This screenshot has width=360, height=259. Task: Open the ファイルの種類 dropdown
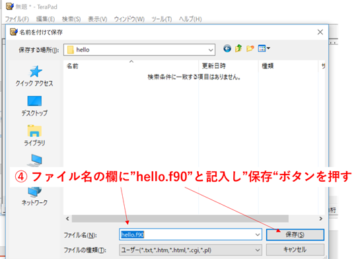[x=190, y=250]
